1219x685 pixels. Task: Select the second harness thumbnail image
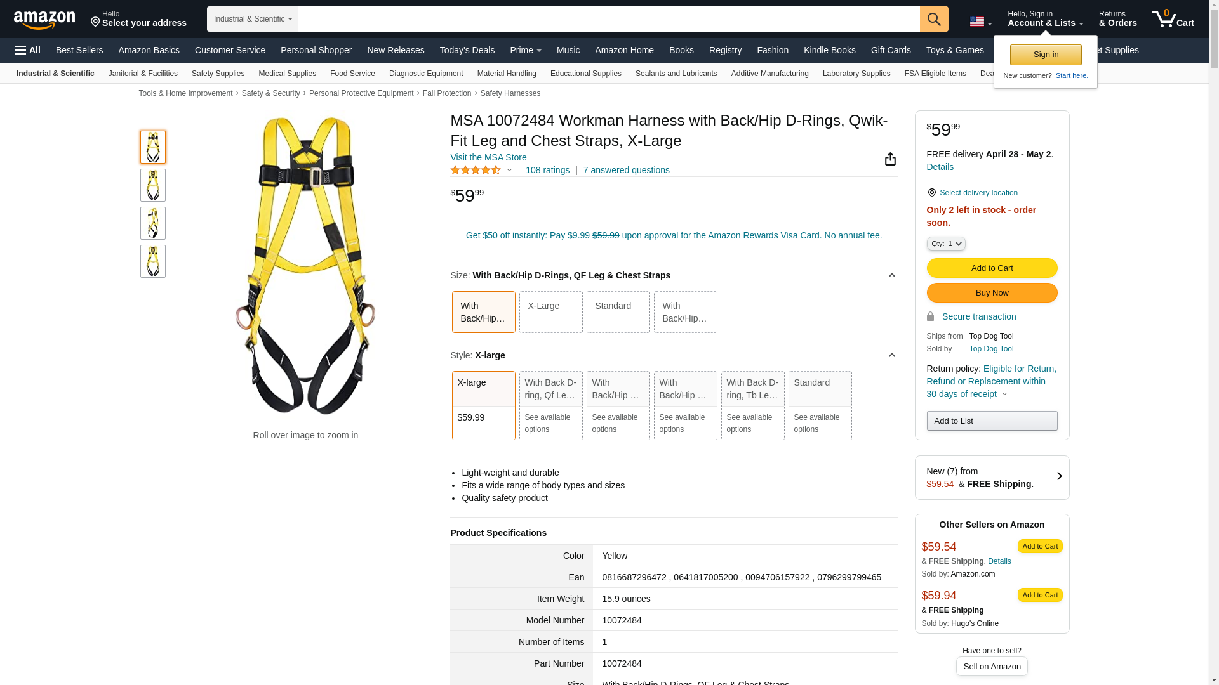pos(152,185)
